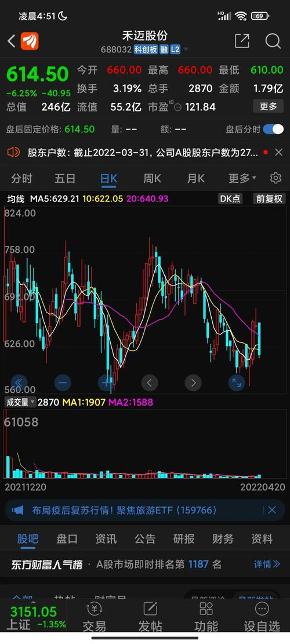Screen dimensions: 290x644
Task: Open the search magnifier icon
Action: (x=273, y=41)
